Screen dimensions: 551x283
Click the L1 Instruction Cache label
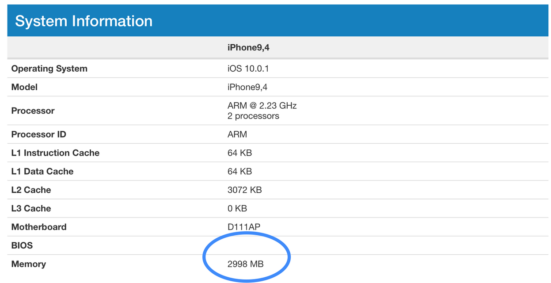coord(55,153)
